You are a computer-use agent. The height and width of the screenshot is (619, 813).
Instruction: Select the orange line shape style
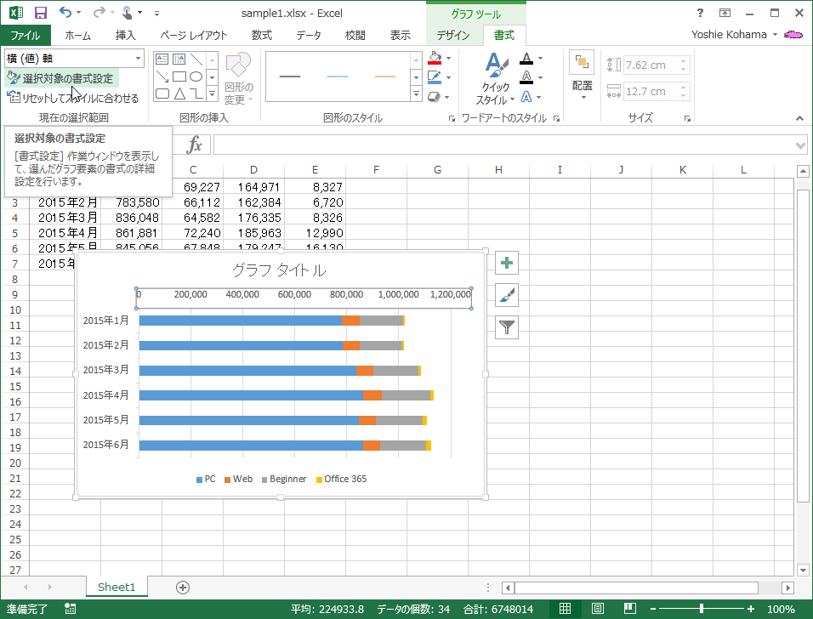[385, 77]
